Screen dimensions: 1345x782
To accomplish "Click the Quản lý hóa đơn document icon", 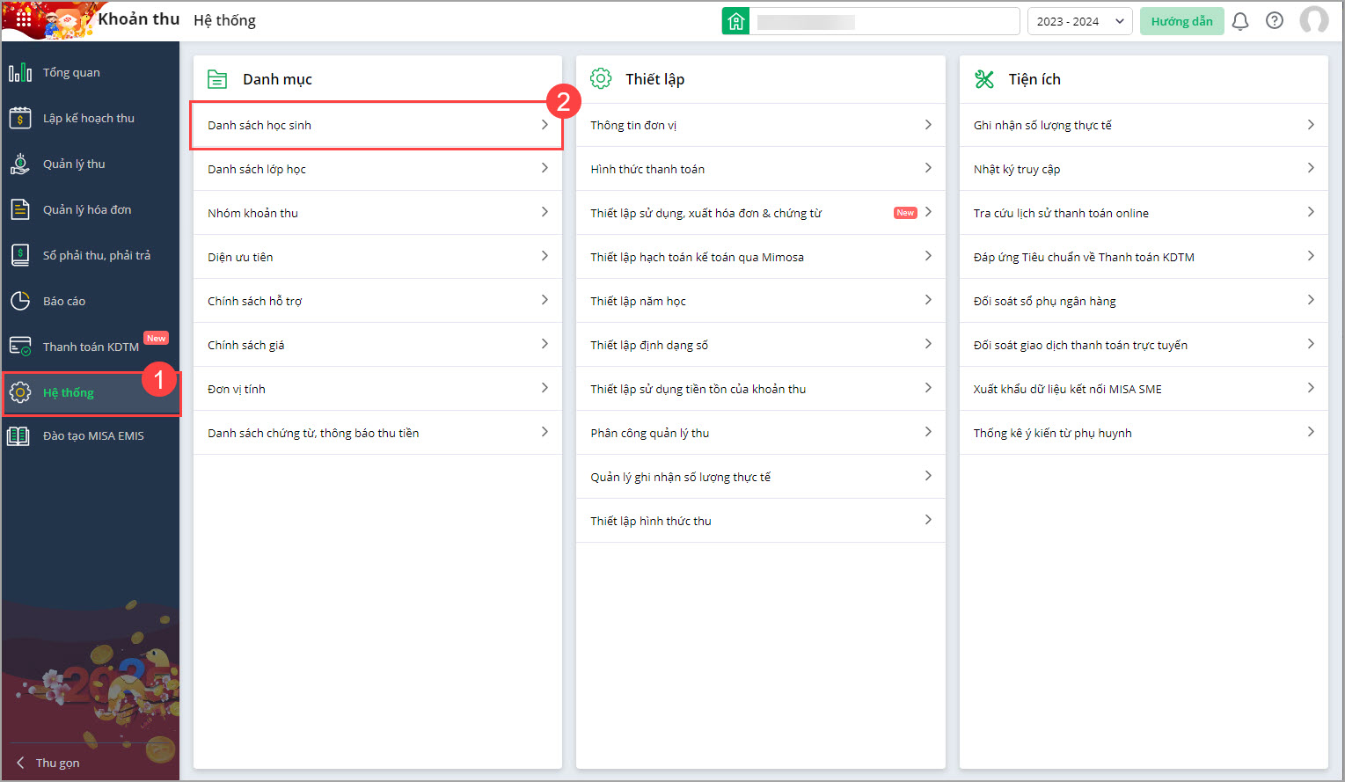I will pos(20,209).
